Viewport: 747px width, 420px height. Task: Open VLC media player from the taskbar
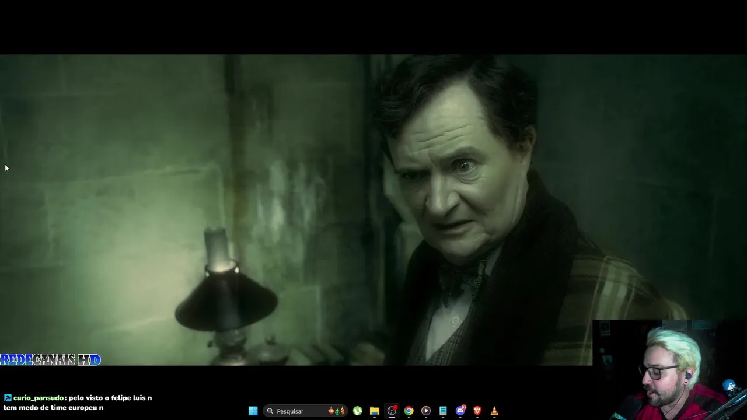pyautogui.click(x=494, y=411)
